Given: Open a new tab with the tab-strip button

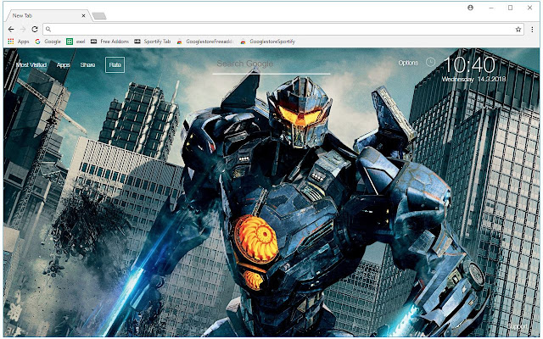Looking at the screenshot, I should pyautogui.click(x=99, y=16).
